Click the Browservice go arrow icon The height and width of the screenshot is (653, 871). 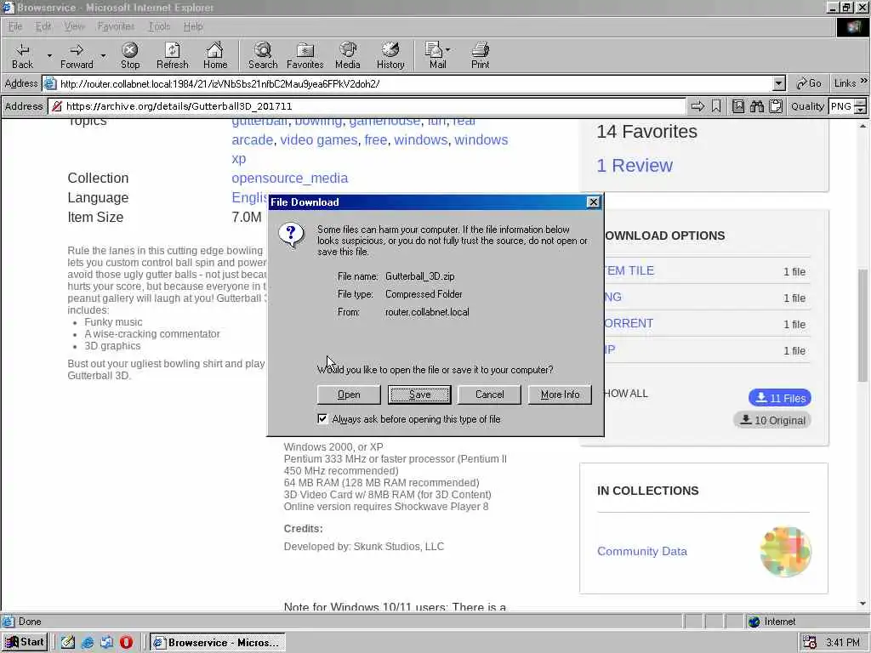[697, 106]
